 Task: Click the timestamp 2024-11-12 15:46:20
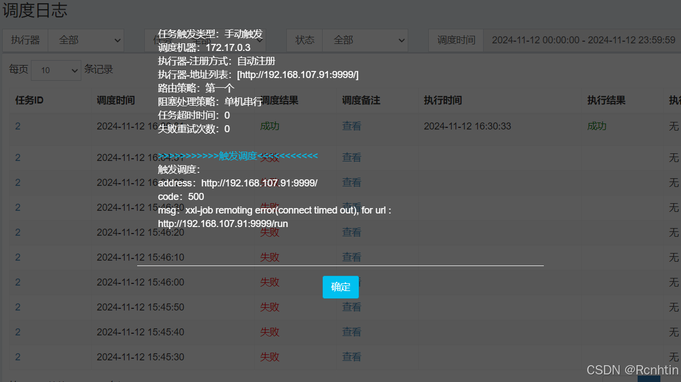click(x=140, y=232)
